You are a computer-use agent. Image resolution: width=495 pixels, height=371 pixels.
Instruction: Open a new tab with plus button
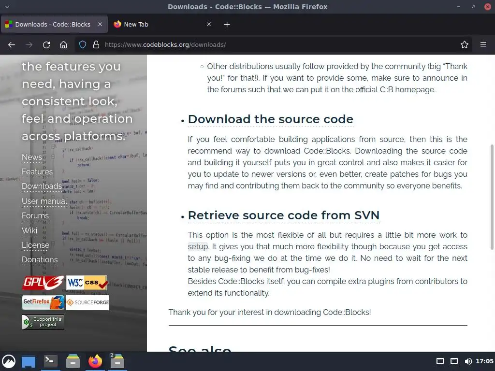pyautogui.click(x=227, y=25)
